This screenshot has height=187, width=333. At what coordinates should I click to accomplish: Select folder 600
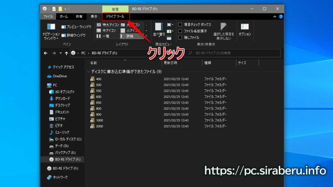click(x=98, y=97)
